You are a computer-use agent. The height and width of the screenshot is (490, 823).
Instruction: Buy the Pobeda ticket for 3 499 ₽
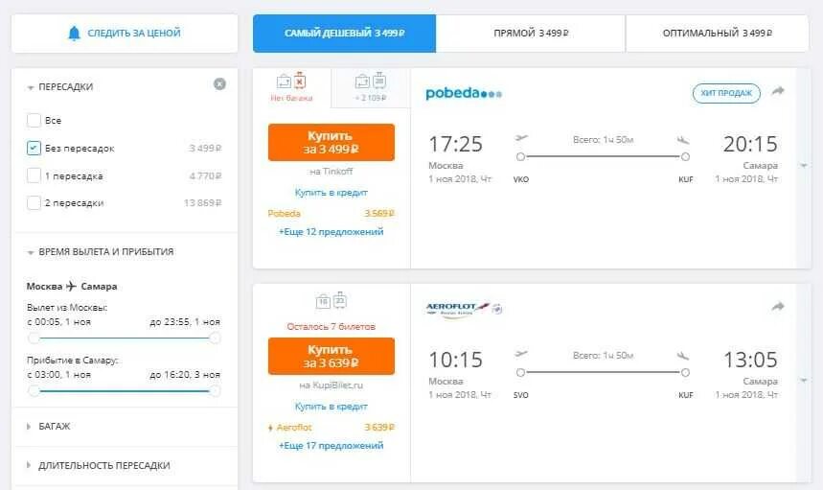pos(331,142)
